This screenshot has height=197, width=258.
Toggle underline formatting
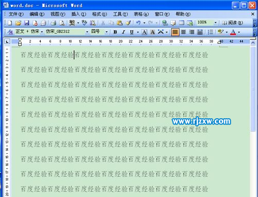coord(132,32)
